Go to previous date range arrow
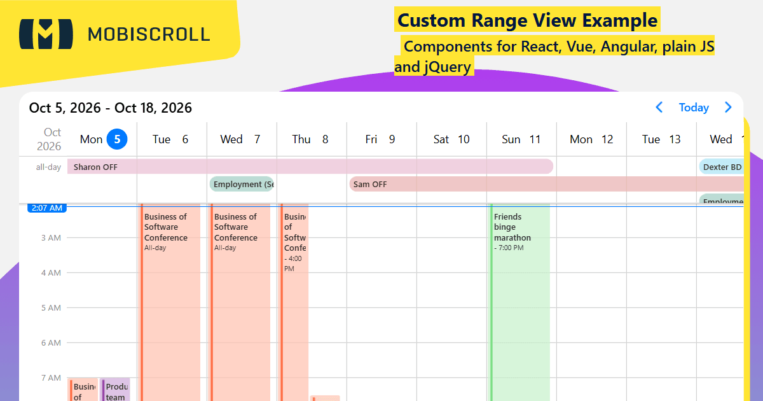763x401 pixels. pyautogui.click(x=659, y=108)
